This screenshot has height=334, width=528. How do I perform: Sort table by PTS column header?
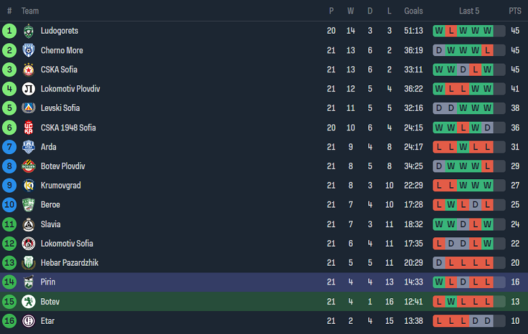click(x=514, y=11)
